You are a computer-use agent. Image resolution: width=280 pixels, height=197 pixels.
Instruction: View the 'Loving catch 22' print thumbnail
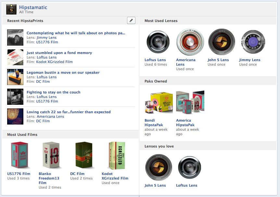[15, 116]
